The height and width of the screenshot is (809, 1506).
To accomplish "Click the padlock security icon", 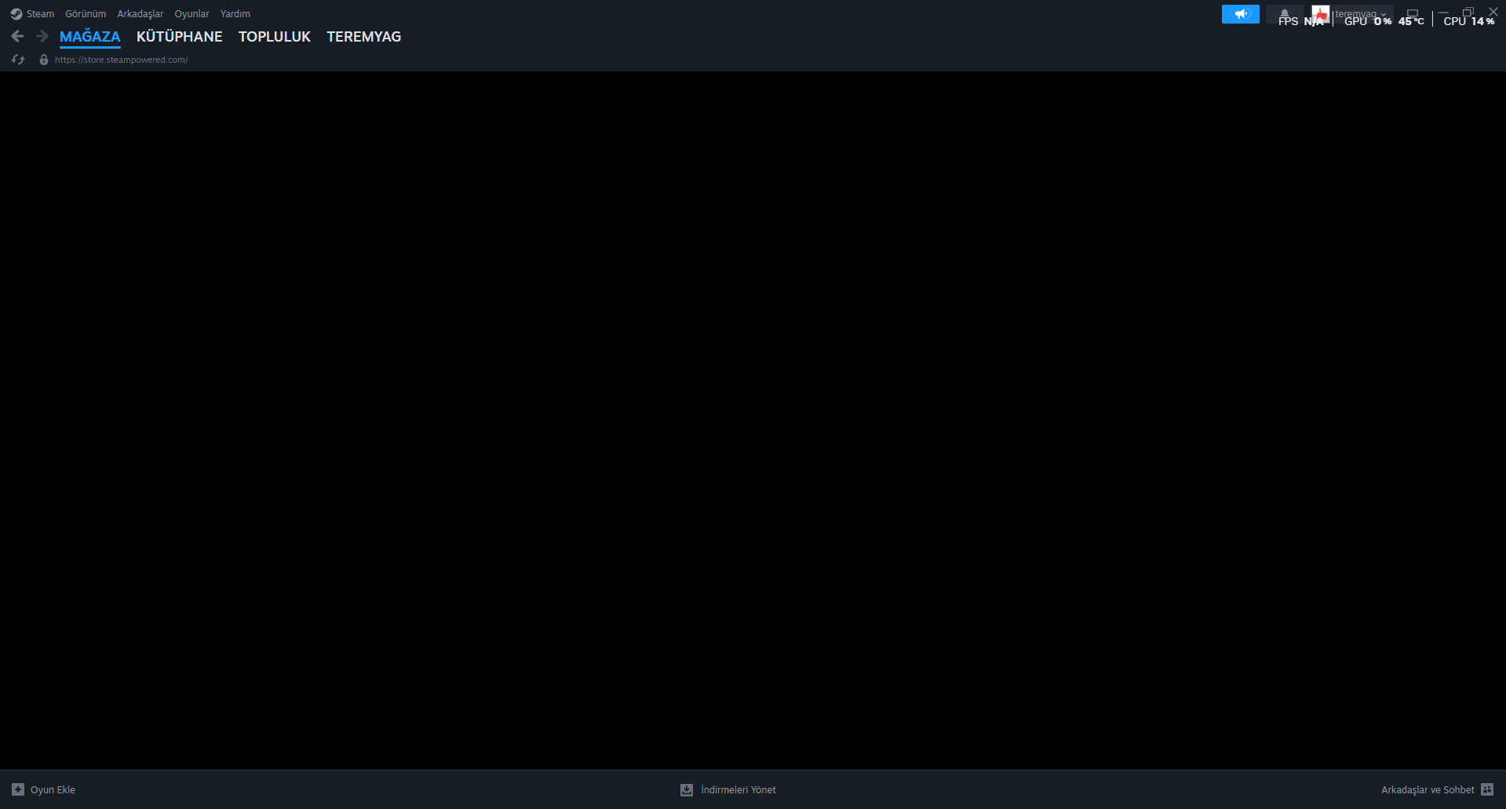I will 44,60.
